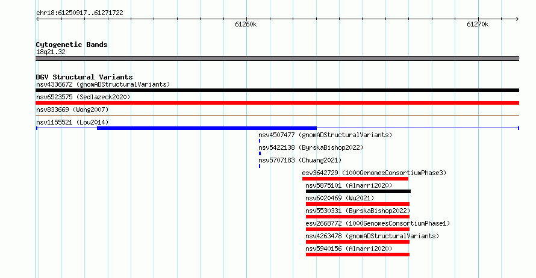The width and height of the screenshot is (536, 278).
Task: Click the right arrowhead of the ruler
Action: pyautogui.click(x=517, y=19)
